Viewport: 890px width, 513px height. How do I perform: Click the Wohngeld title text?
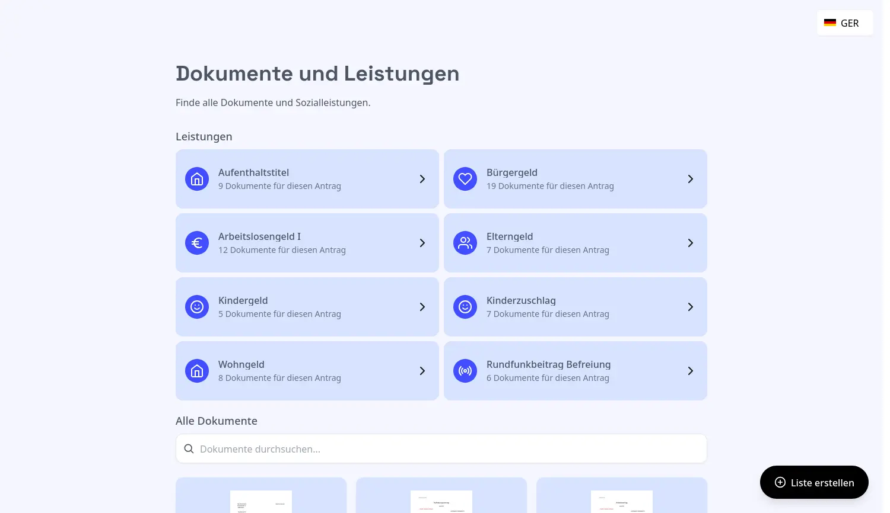(x=241, y=364)
